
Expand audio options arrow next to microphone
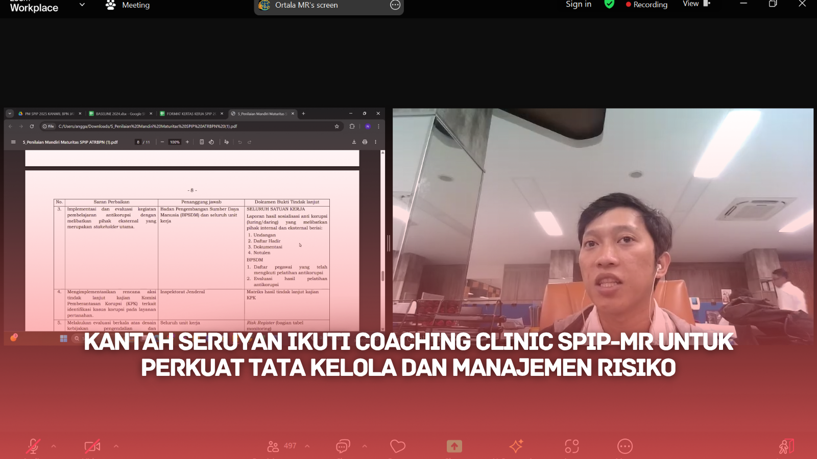coord(54,446)
